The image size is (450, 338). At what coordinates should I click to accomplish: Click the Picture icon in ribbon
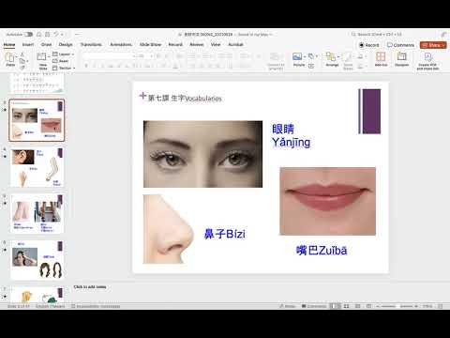[x=297, y=56]
